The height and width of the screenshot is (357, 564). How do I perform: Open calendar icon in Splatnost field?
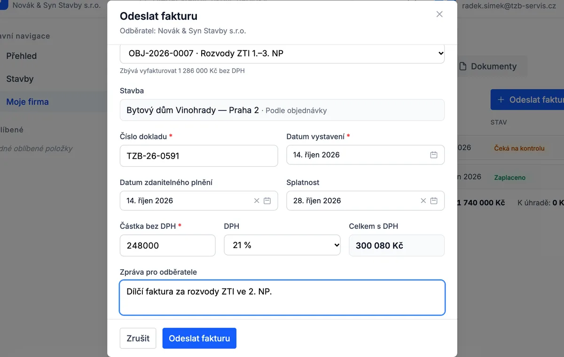coord(434,201)
